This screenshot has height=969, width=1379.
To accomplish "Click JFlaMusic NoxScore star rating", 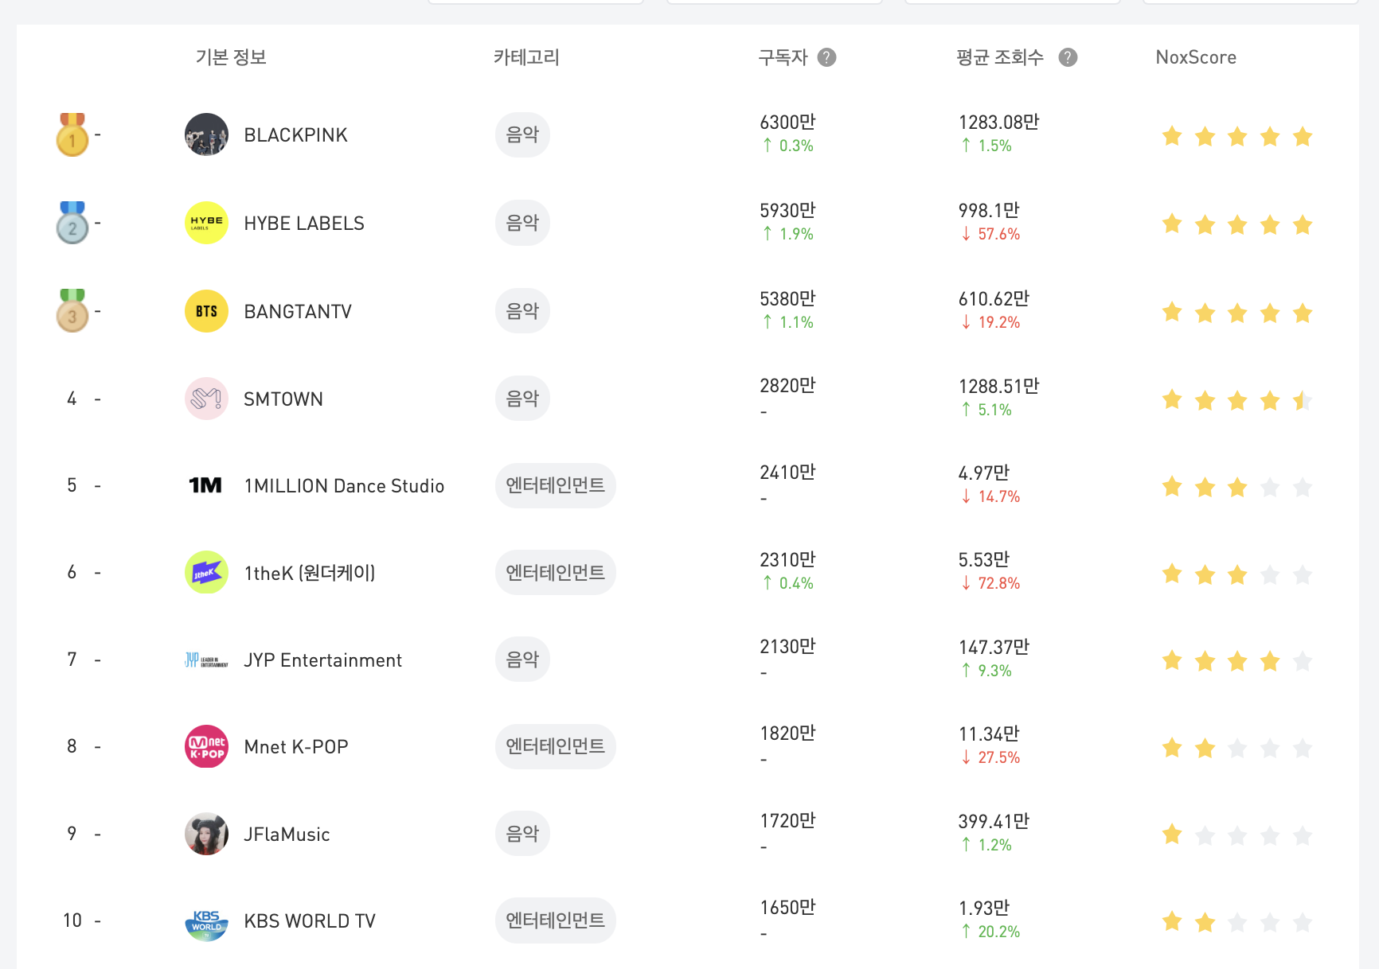I will 1237,835.
